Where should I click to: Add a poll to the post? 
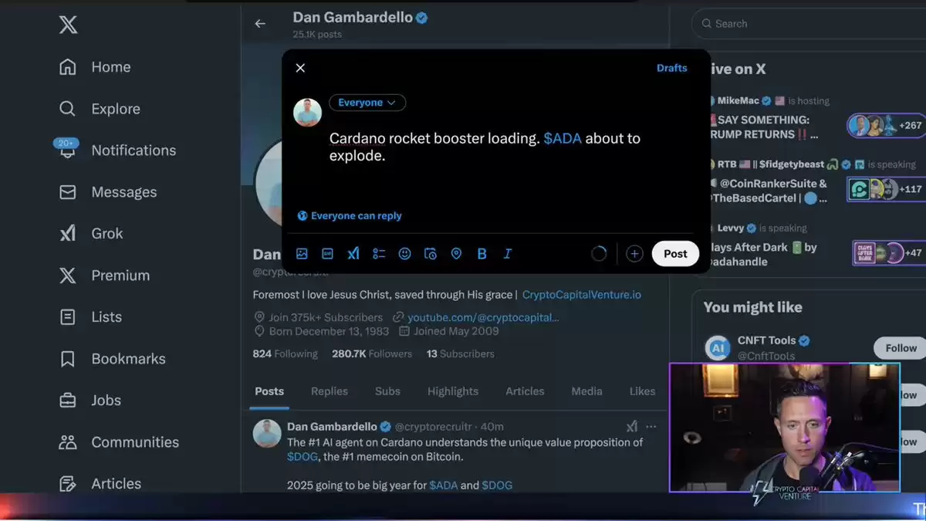[379, 253]
